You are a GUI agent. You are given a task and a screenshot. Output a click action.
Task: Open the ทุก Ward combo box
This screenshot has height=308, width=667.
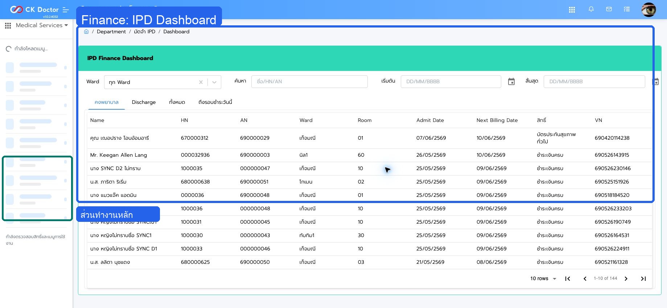point(162,82)
